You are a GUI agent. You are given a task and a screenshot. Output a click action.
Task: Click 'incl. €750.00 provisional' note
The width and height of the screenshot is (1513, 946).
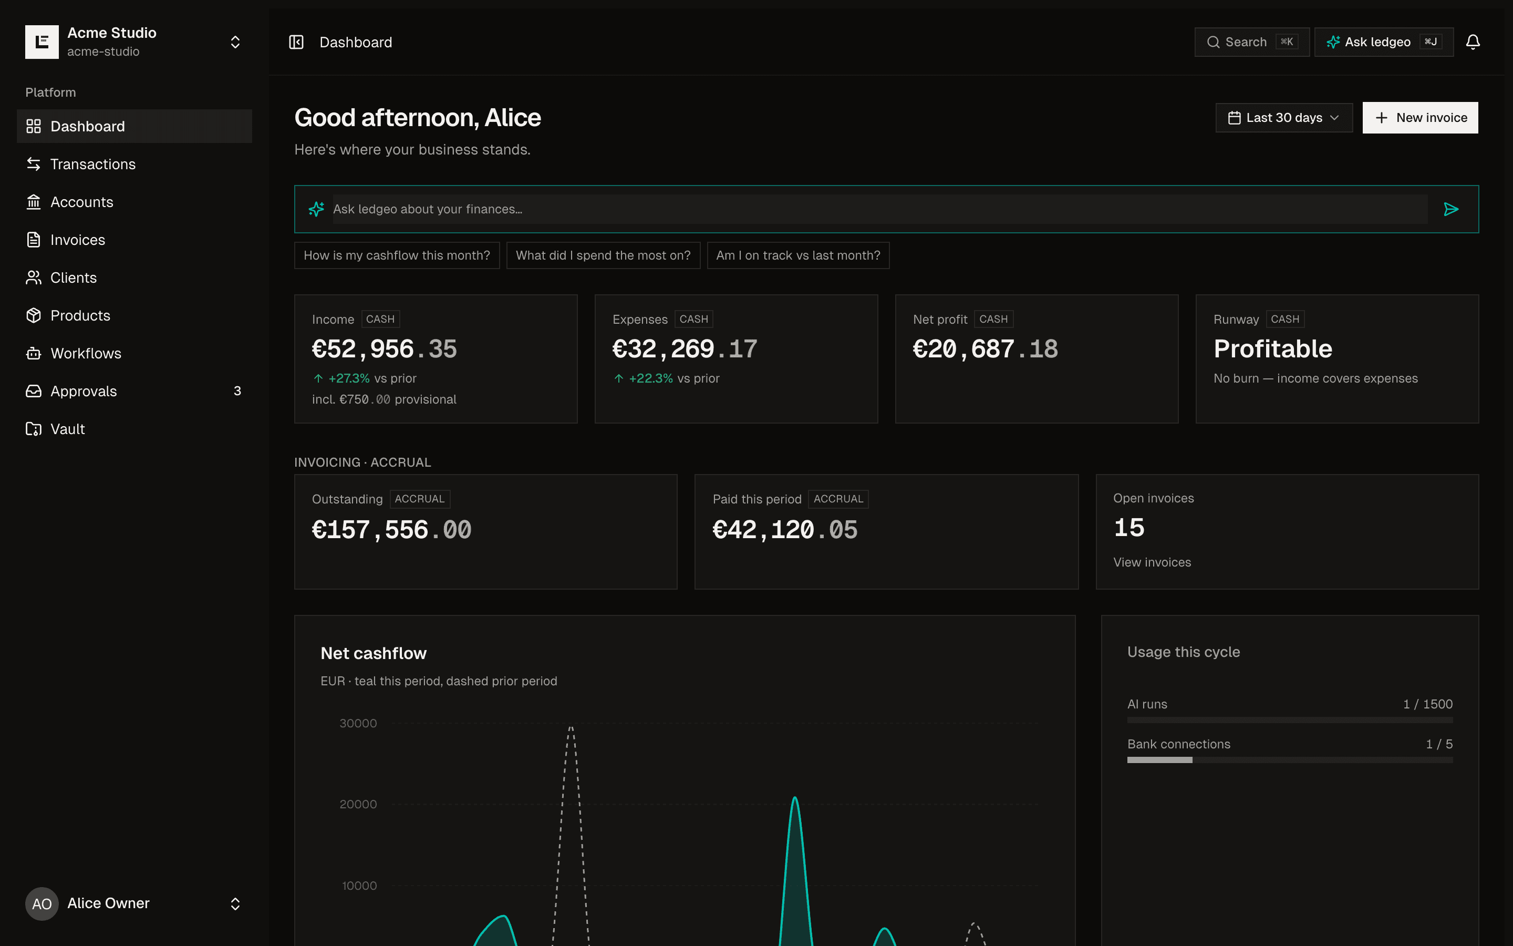pos(384,399)
